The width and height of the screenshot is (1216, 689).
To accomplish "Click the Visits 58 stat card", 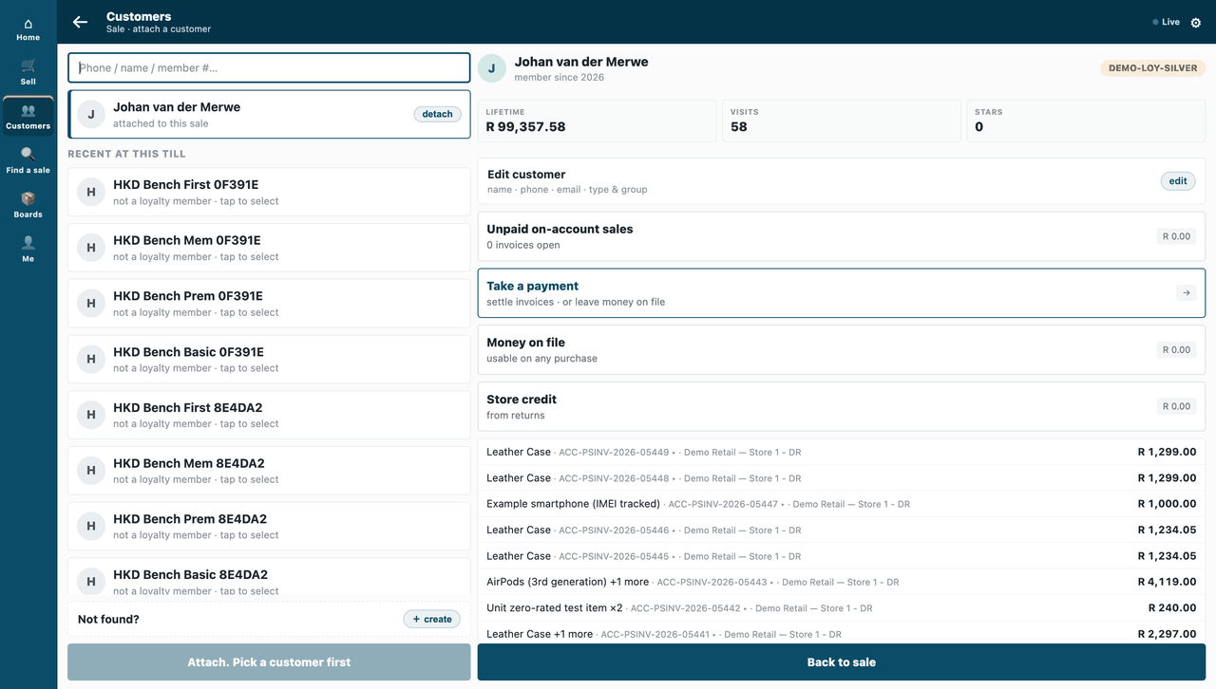I will coord(842,121).
